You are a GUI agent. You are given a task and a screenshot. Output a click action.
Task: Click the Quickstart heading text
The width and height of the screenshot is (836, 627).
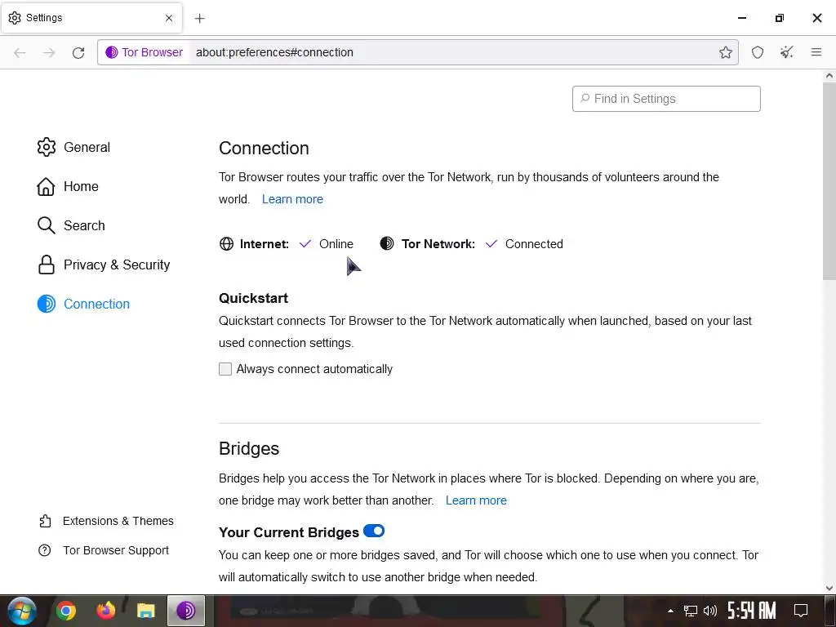(x=253, y=299)
